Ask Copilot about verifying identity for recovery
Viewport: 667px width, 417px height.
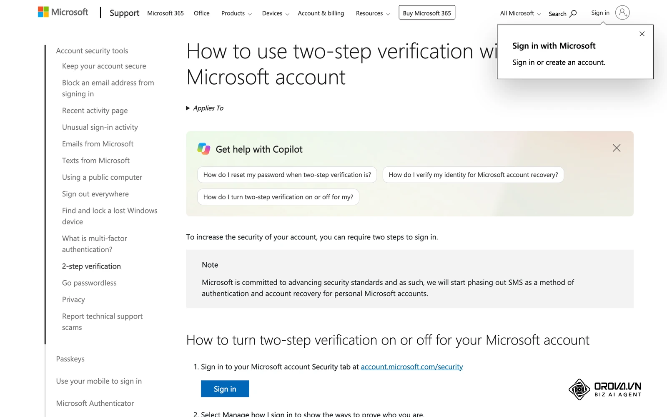point(473,175)
